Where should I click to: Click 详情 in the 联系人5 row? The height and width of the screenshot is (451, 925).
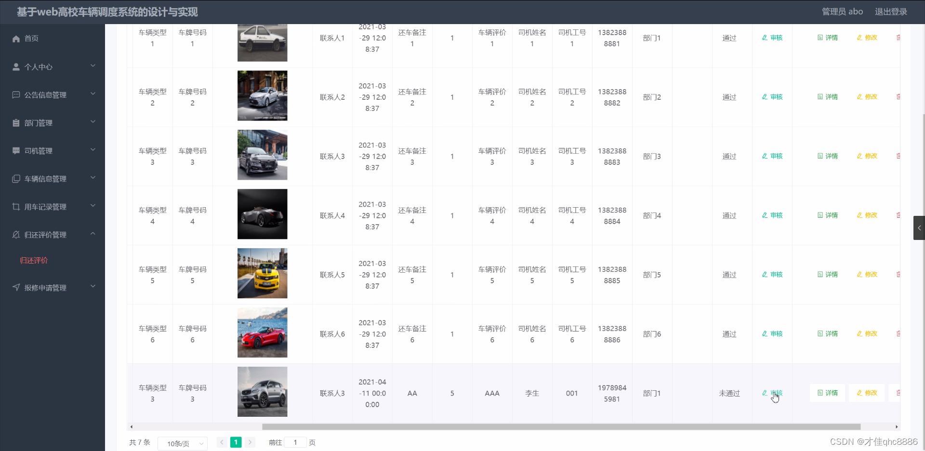pos(828,275)
